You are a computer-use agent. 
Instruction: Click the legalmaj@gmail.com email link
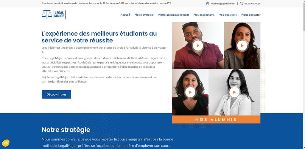pyautogui.click(x=223, y=4)
